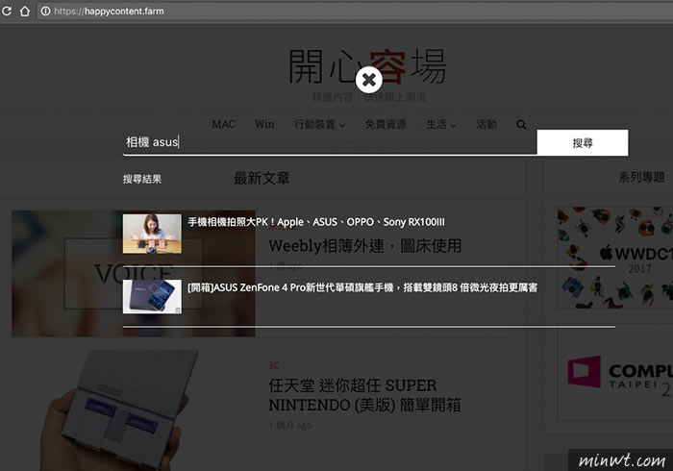Open 任天堂 迷你超任 SUPER NINTENDO article
This screenshot has height=471, width=673.
[364, 395]
